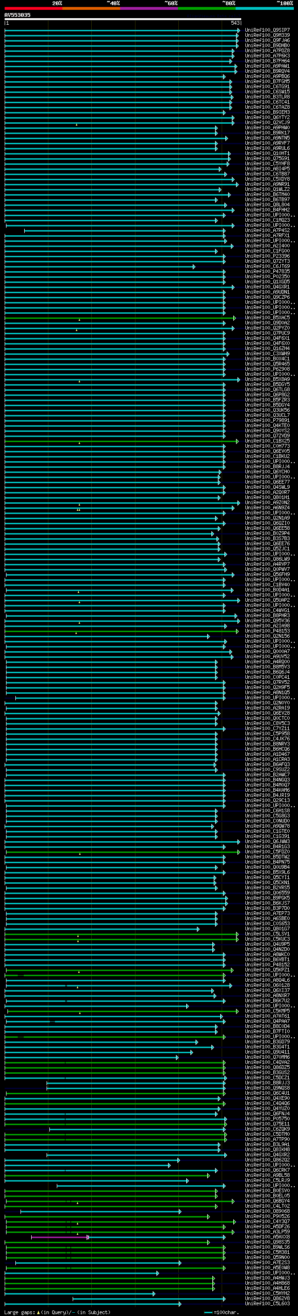Select the UniRef100_A7E2S3 label

[267, 1262]
